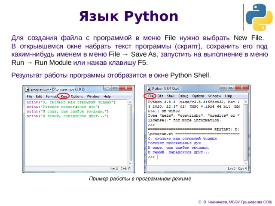The height and width of the screenshot is (206, 275).
Task: Open File menu in program.py editor window
Action: click(x=30, y=96)
